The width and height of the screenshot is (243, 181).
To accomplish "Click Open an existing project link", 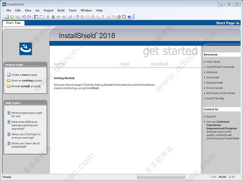I will (27, 81).
